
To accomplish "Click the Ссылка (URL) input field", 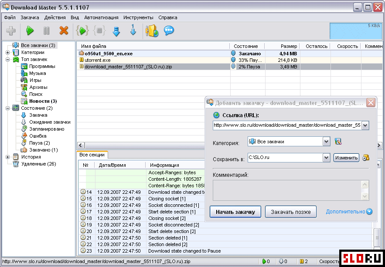I will click(287, 125).
